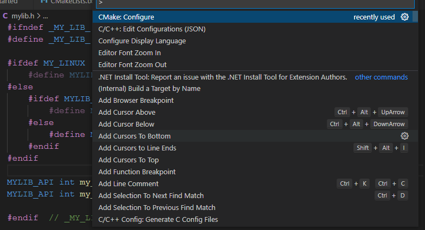
Task: Select Add Cursor Above command
Action: (x=255, y=113)
